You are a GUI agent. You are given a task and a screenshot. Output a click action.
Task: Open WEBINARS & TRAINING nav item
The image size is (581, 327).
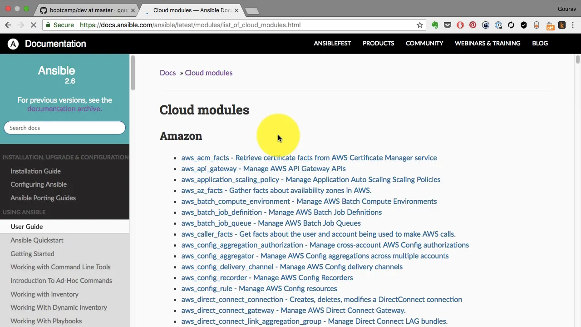487,43
